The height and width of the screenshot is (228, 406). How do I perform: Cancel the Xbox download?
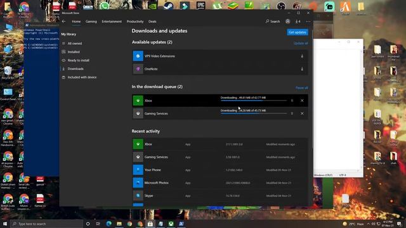click(x=302, y=101)
